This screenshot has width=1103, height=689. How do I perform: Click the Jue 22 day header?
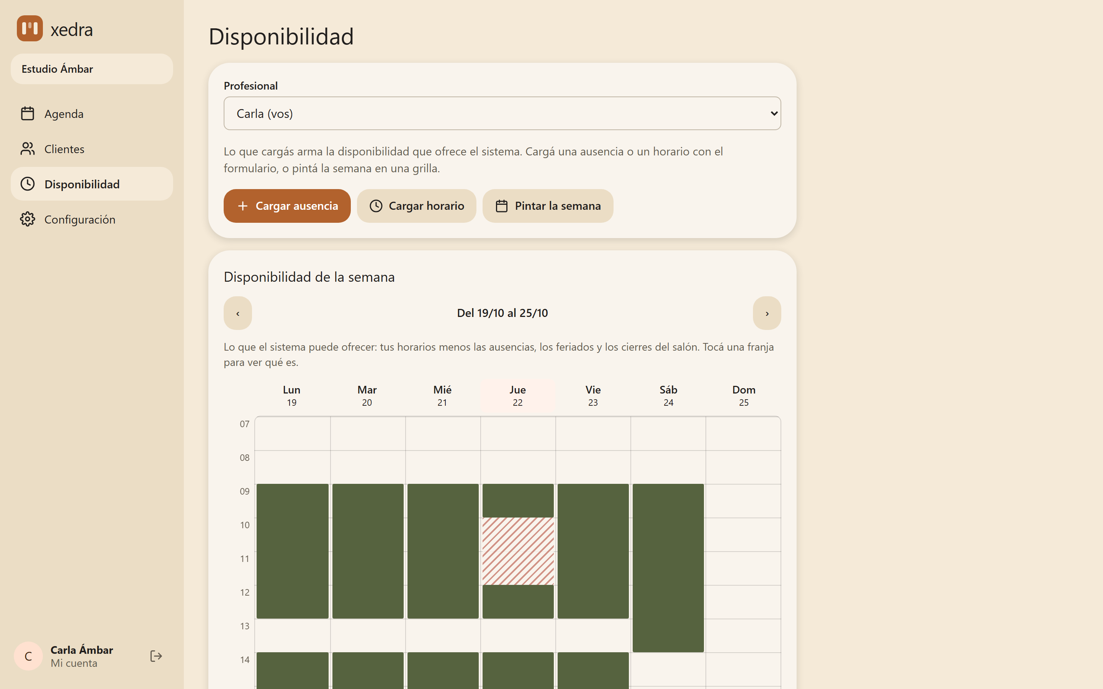pyautogui.click(x=518, y=395)
